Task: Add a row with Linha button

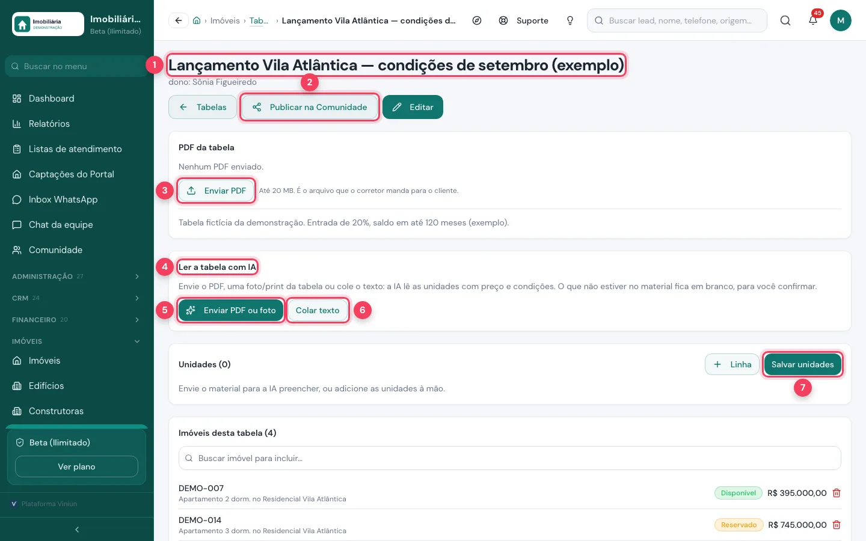Action: tap(732, 364)
